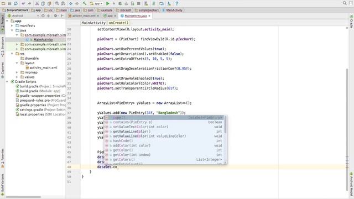Close the activity_main.xml tab
The height and width of the screenshot is (199, 354).
(x=98, y=16)
